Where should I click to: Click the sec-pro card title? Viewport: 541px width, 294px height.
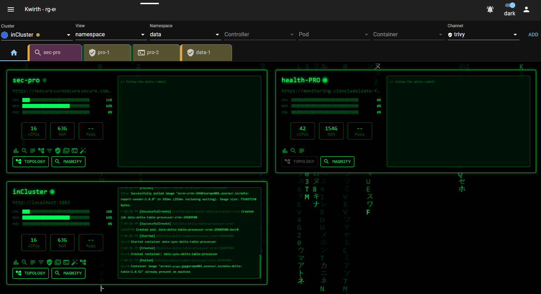coord(26,80)
